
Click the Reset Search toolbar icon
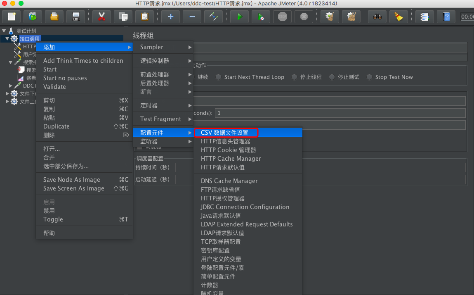[399, 17]
